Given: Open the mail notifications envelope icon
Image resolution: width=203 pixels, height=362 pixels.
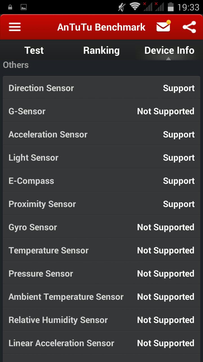Looking at the screenshot, I should 163,27.
